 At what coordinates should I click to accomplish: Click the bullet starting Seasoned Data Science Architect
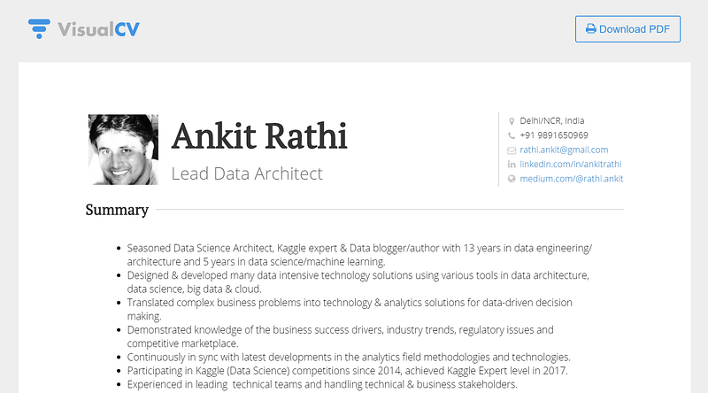(359, 255)
